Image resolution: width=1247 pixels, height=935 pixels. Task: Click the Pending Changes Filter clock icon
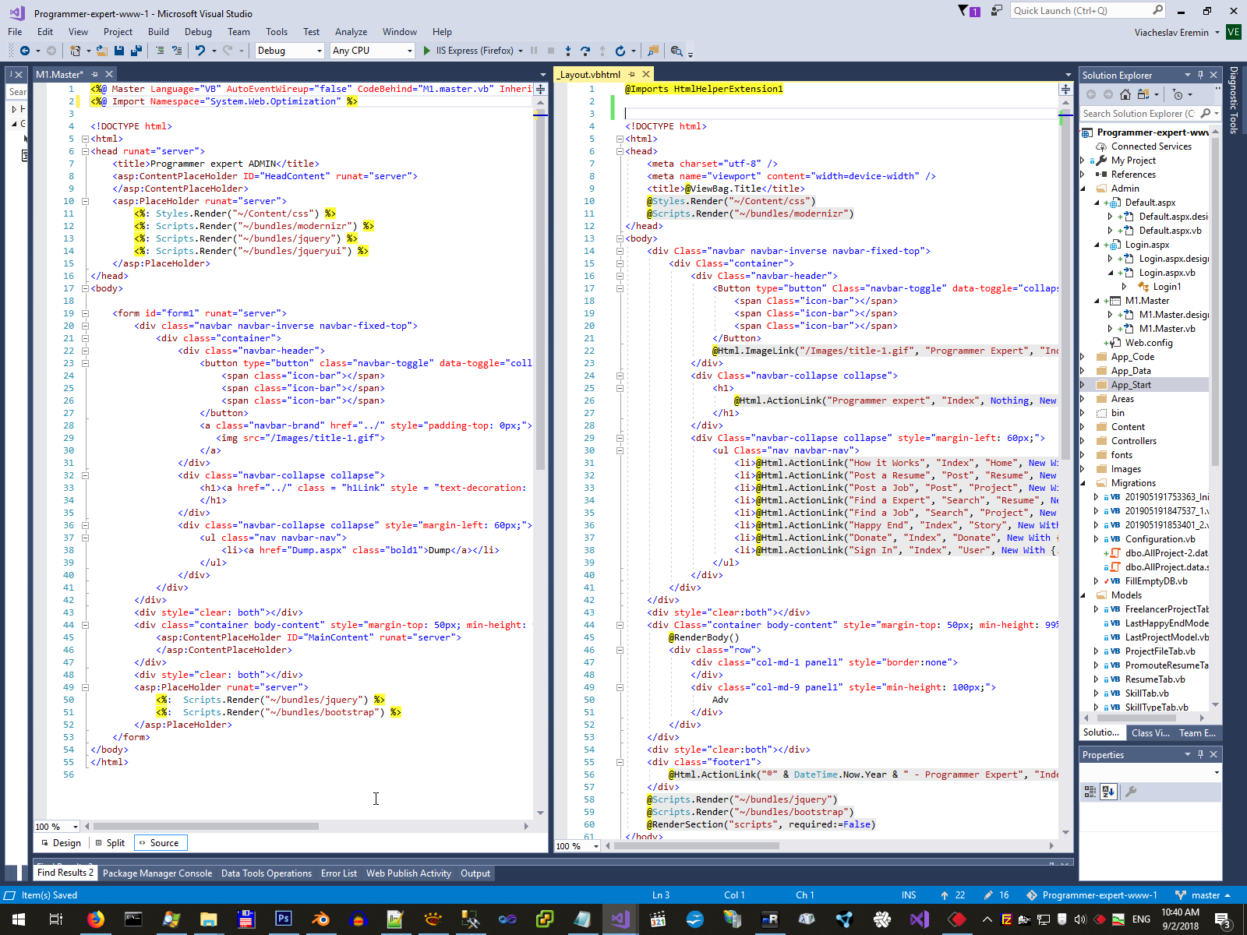pyautogui.click(x=1178, y=94)
